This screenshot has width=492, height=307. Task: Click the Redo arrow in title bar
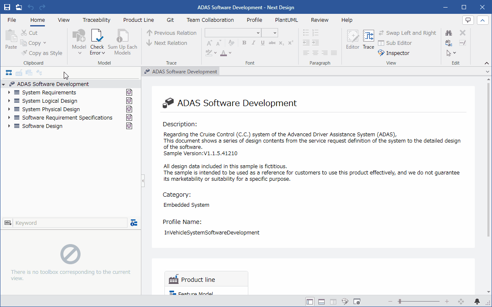[42, 7]
